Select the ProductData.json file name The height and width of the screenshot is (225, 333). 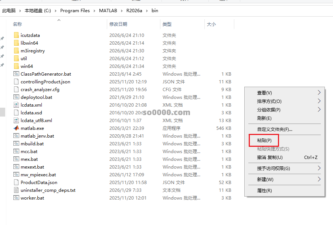(x=39, y=183)
